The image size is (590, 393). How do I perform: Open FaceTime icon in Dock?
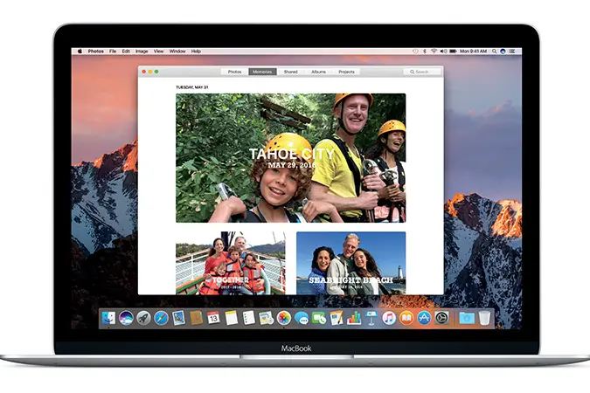[x=319, y=318]
